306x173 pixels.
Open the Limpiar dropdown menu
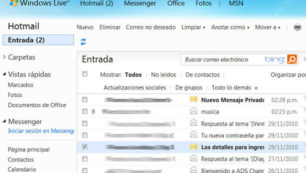coord(193,27)
